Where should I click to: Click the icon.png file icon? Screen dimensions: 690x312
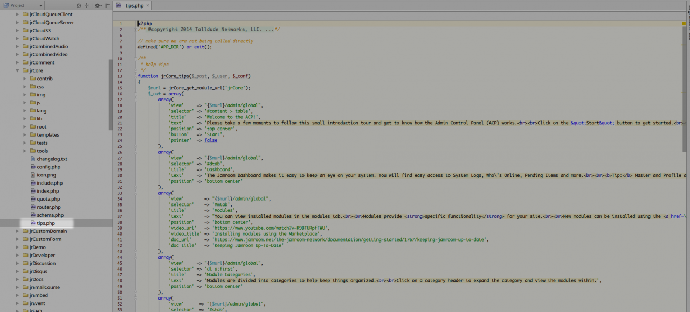click(32, 175)
